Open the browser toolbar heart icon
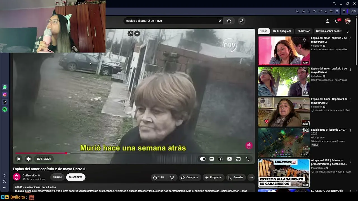Screen dimensions: 358x201 [320, 11]
